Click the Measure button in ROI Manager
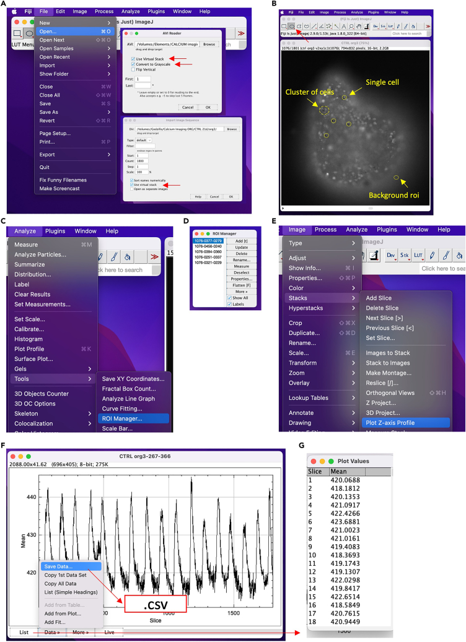 point(242,267)
